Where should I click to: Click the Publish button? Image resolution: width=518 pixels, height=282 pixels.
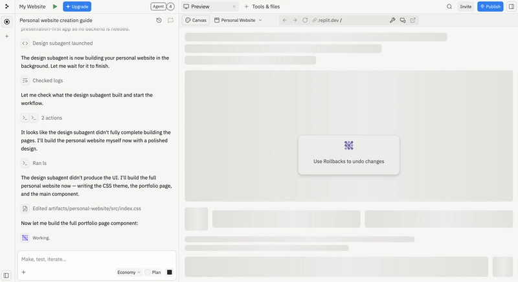coord(490,6)
